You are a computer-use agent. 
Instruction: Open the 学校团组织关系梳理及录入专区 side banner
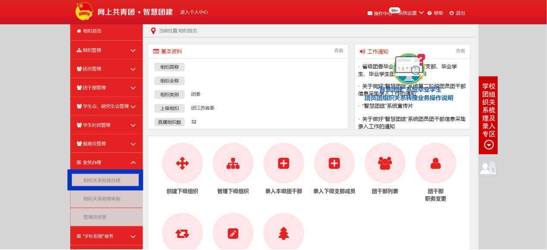488,115
